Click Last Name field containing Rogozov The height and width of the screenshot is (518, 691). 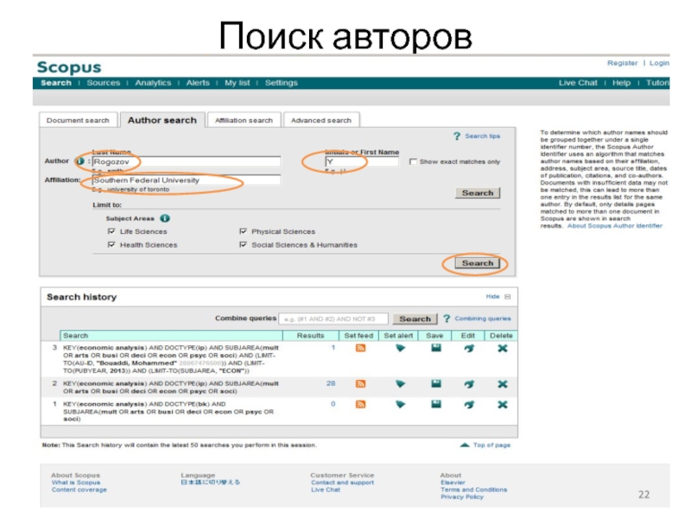pyautogui.click(x=187, y=161)
